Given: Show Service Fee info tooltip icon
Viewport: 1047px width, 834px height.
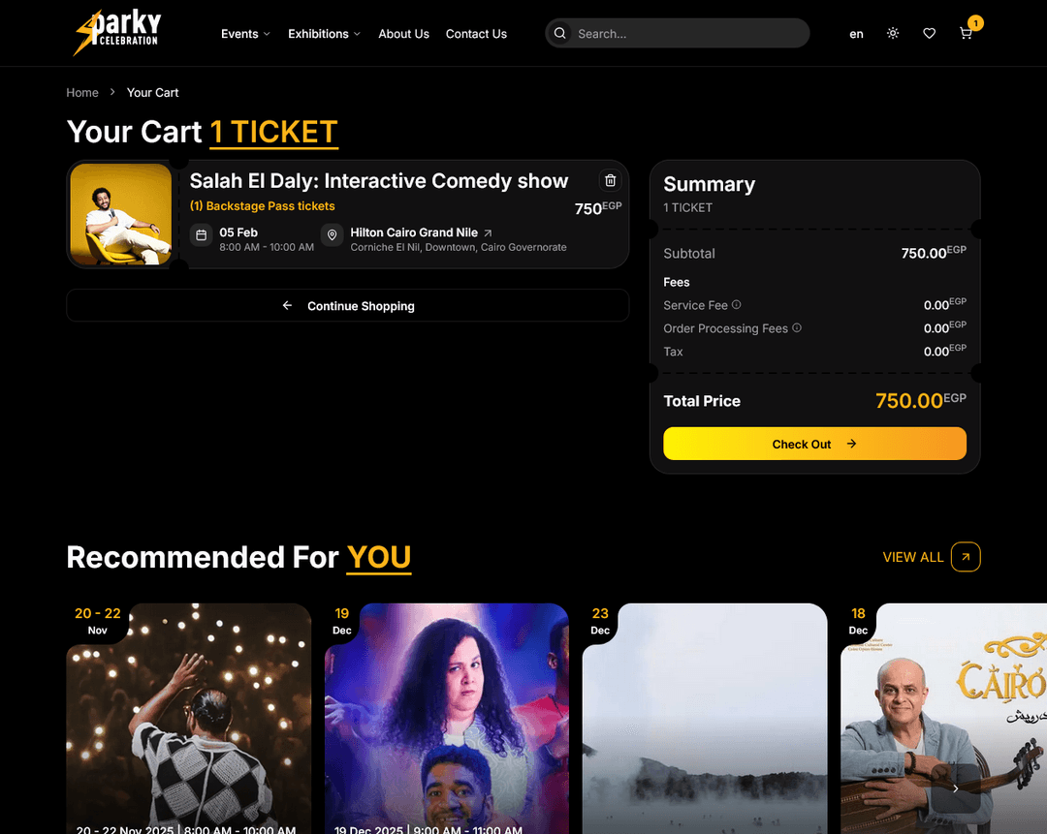Looking at the screenshot, I should [736, 304].
